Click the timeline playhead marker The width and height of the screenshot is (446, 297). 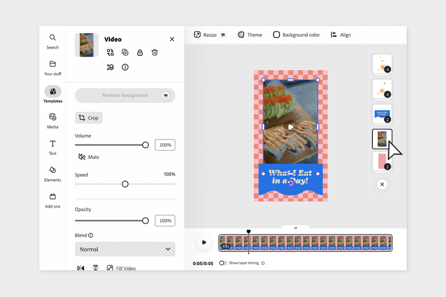click(x=249, y=232)
